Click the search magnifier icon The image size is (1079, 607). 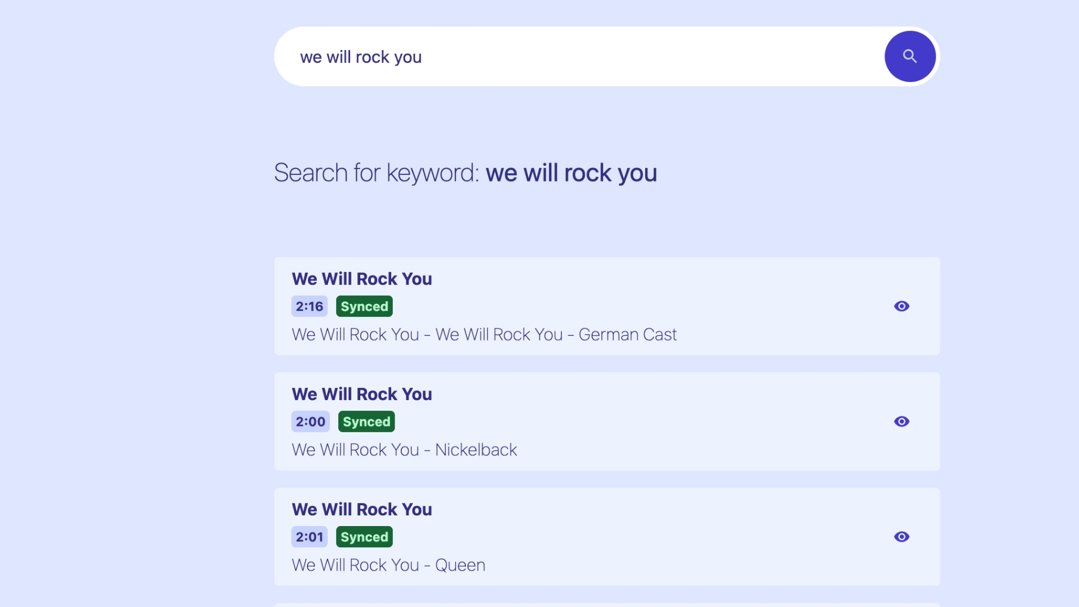pyautogui.click(x=909, y=56)
